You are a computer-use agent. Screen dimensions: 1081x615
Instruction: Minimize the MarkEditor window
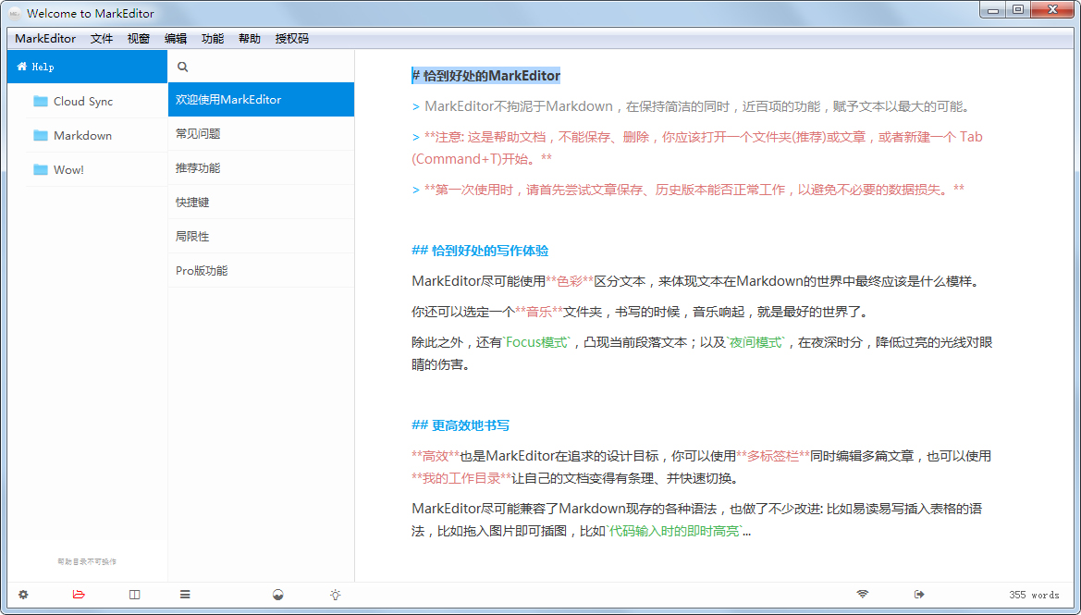pyautogui.click(x=993, y=9)
